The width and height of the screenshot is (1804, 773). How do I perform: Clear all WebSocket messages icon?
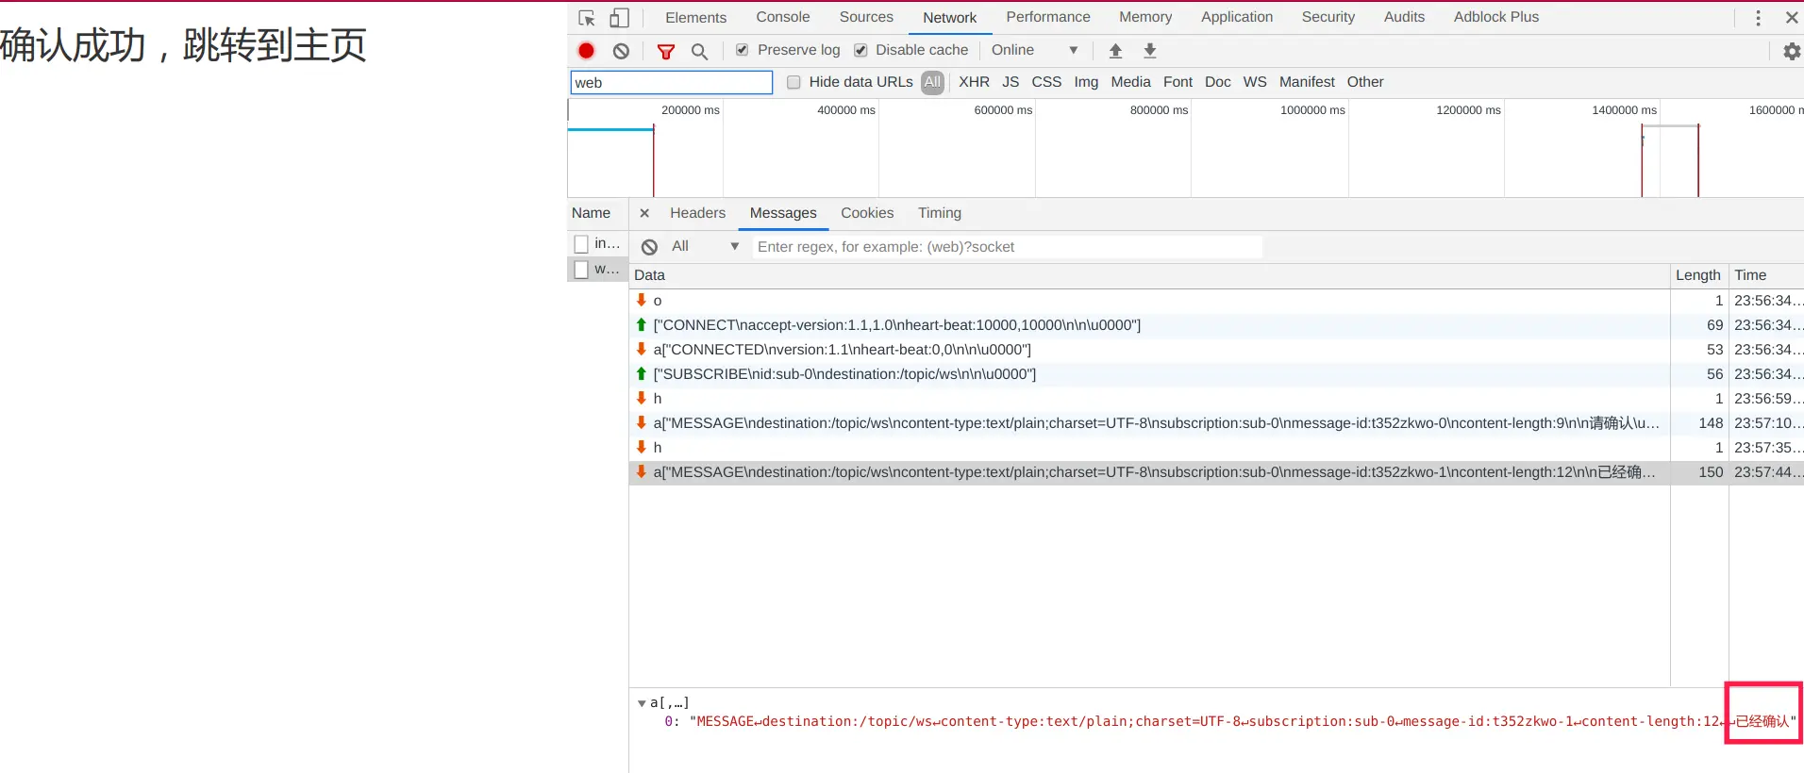[649, 247]
